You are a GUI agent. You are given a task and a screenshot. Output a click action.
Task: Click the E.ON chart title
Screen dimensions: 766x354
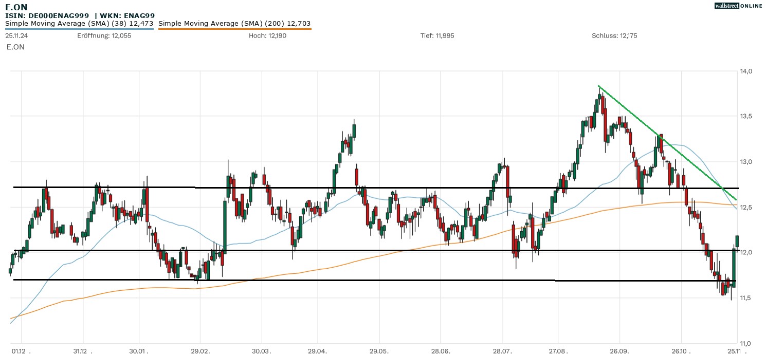coord(16,7)
